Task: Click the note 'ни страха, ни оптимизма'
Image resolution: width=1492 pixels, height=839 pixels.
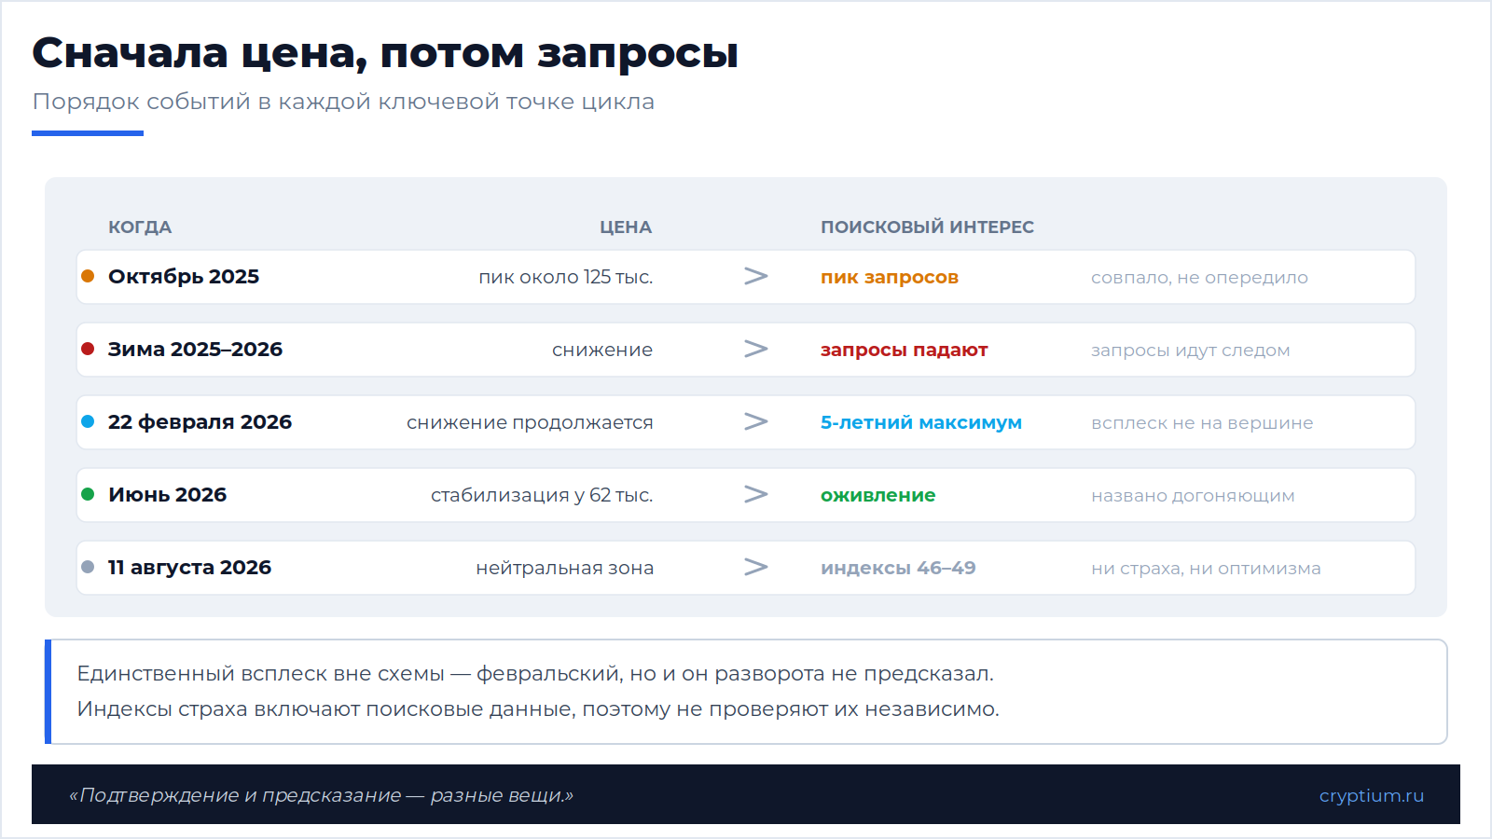Action: [x=1206, y=568]
